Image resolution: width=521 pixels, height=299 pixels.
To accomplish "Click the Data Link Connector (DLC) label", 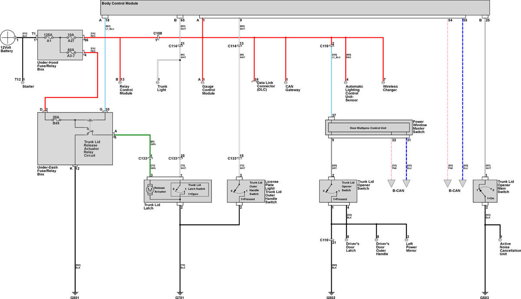I will (266, 86).
